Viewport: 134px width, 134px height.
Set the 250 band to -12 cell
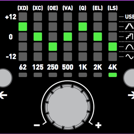point(53,57)
